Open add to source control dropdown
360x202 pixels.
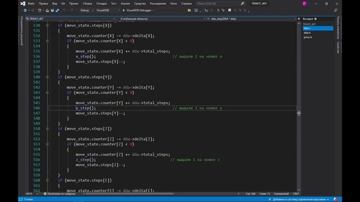(x=299, y=200)
